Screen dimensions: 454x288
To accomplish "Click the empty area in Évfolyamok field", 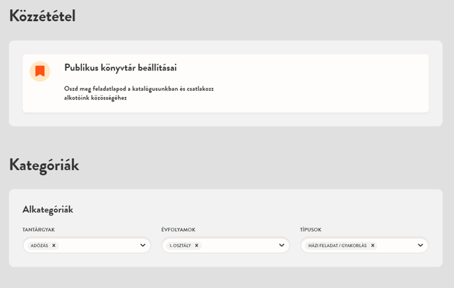I will coord(238,246).
